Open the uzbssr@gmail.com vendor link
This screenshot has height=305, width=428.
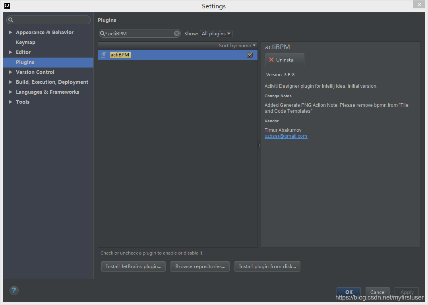point(286,136)
